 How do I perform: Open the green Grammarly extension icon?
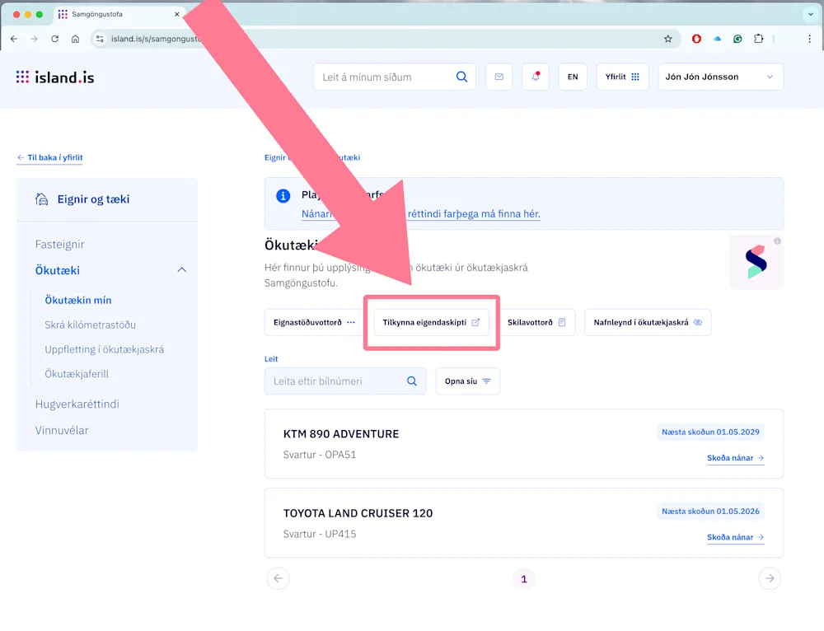coord(737,39)
